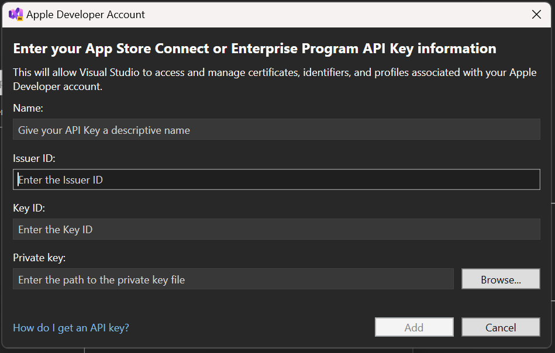Click the blank footer space between link and Add

(251, 327)
